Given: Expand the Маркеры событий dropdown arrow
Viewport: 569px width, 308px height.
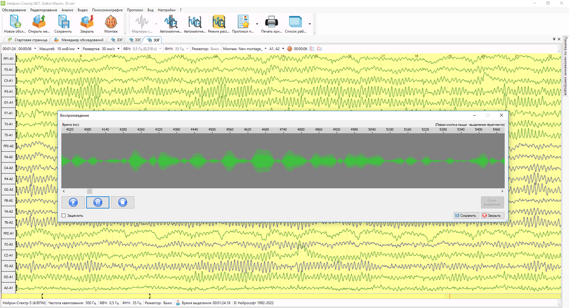Looking at the screenshot, I should click(x=156, y=23).
